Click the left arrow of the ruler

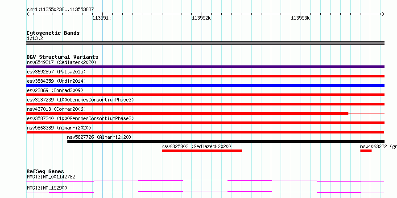[x=28, y=14]
